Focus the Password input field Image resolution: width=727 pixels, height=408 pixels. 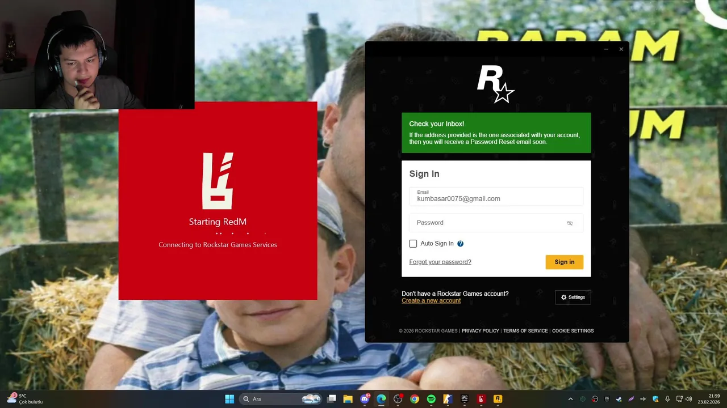click(x=496, y=223)
